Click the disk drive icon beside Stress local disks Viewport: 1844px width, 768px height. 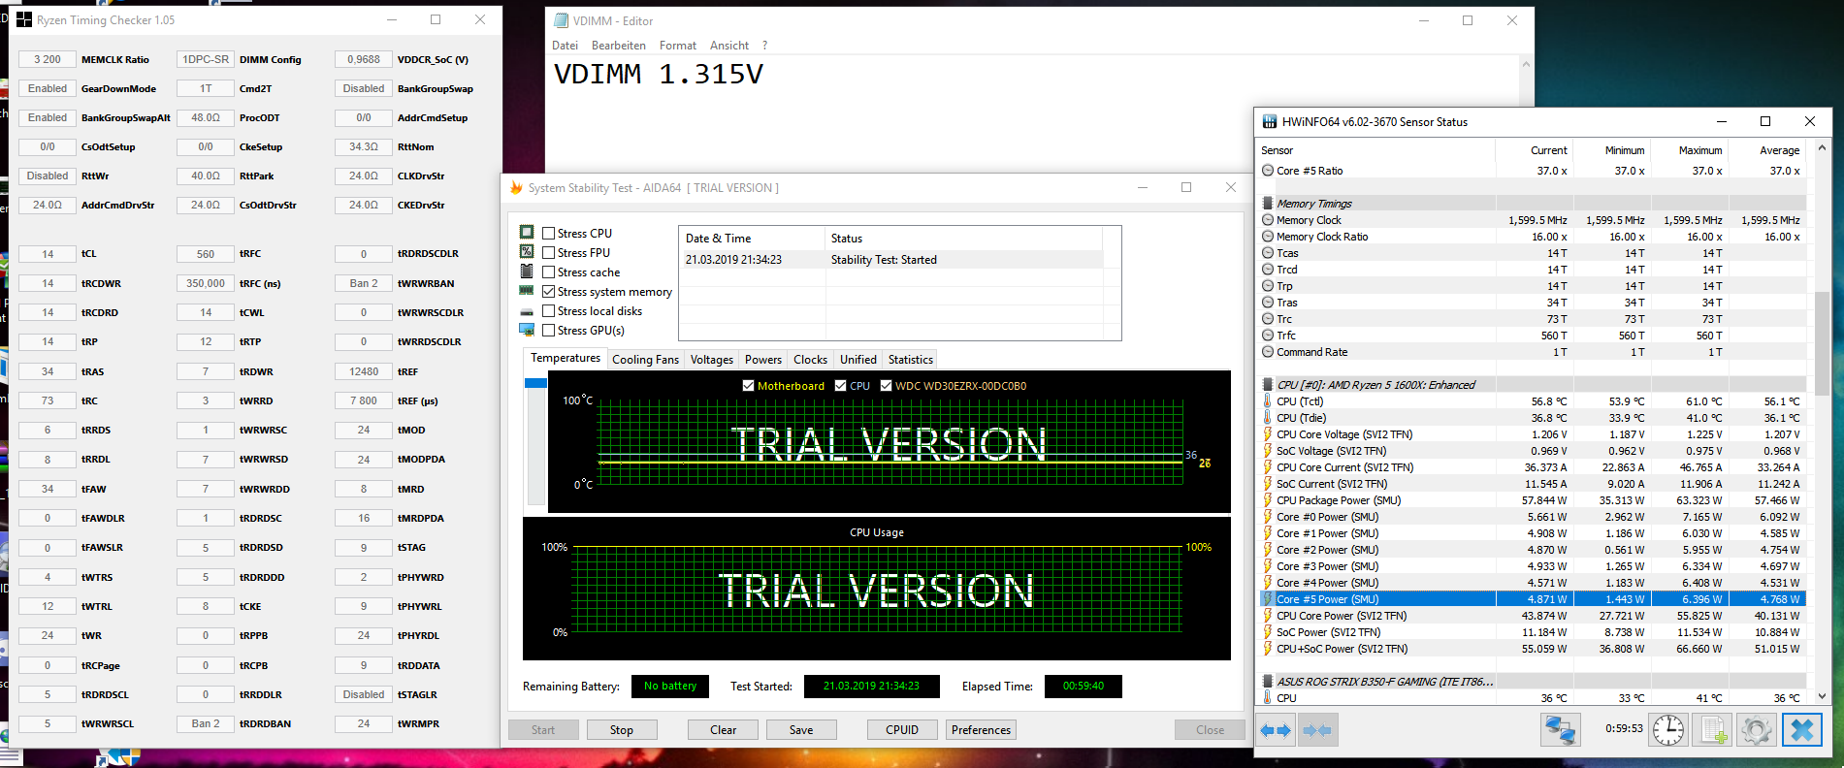[x=527, y=311]
